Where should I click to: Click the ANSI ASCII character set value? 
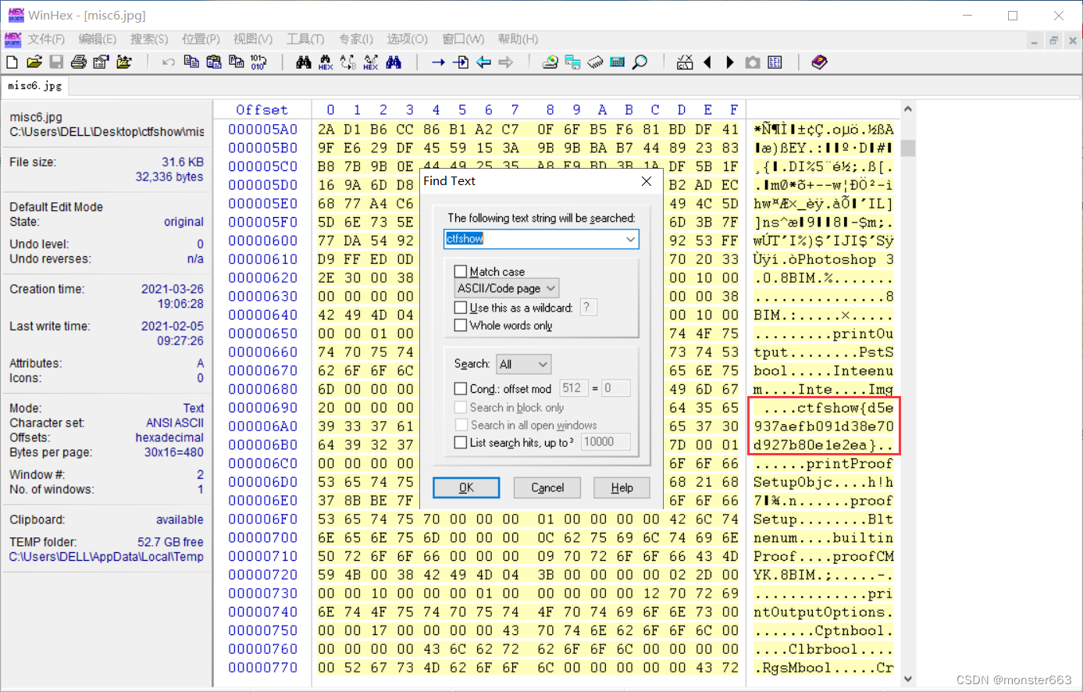point(175,423)
